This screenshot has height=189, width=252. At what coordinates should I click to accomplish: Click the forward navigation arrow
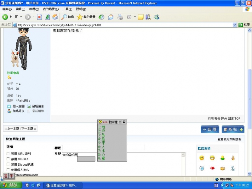click(x=28, y=17)
